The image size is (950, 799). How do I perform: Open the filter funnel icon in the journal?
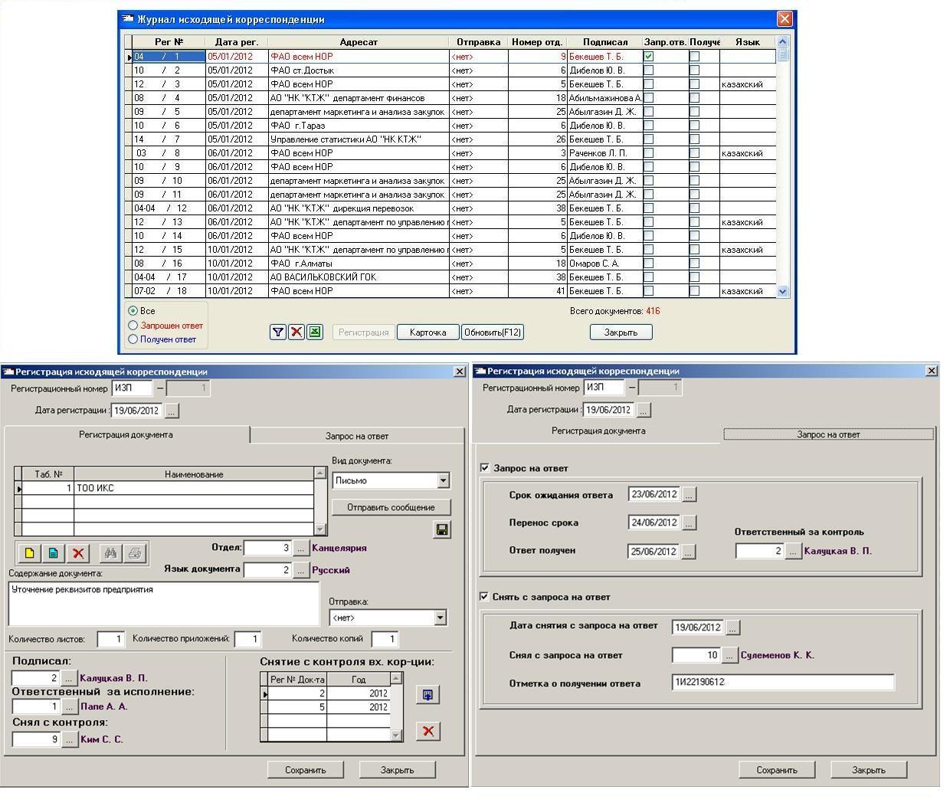[278, 332]
